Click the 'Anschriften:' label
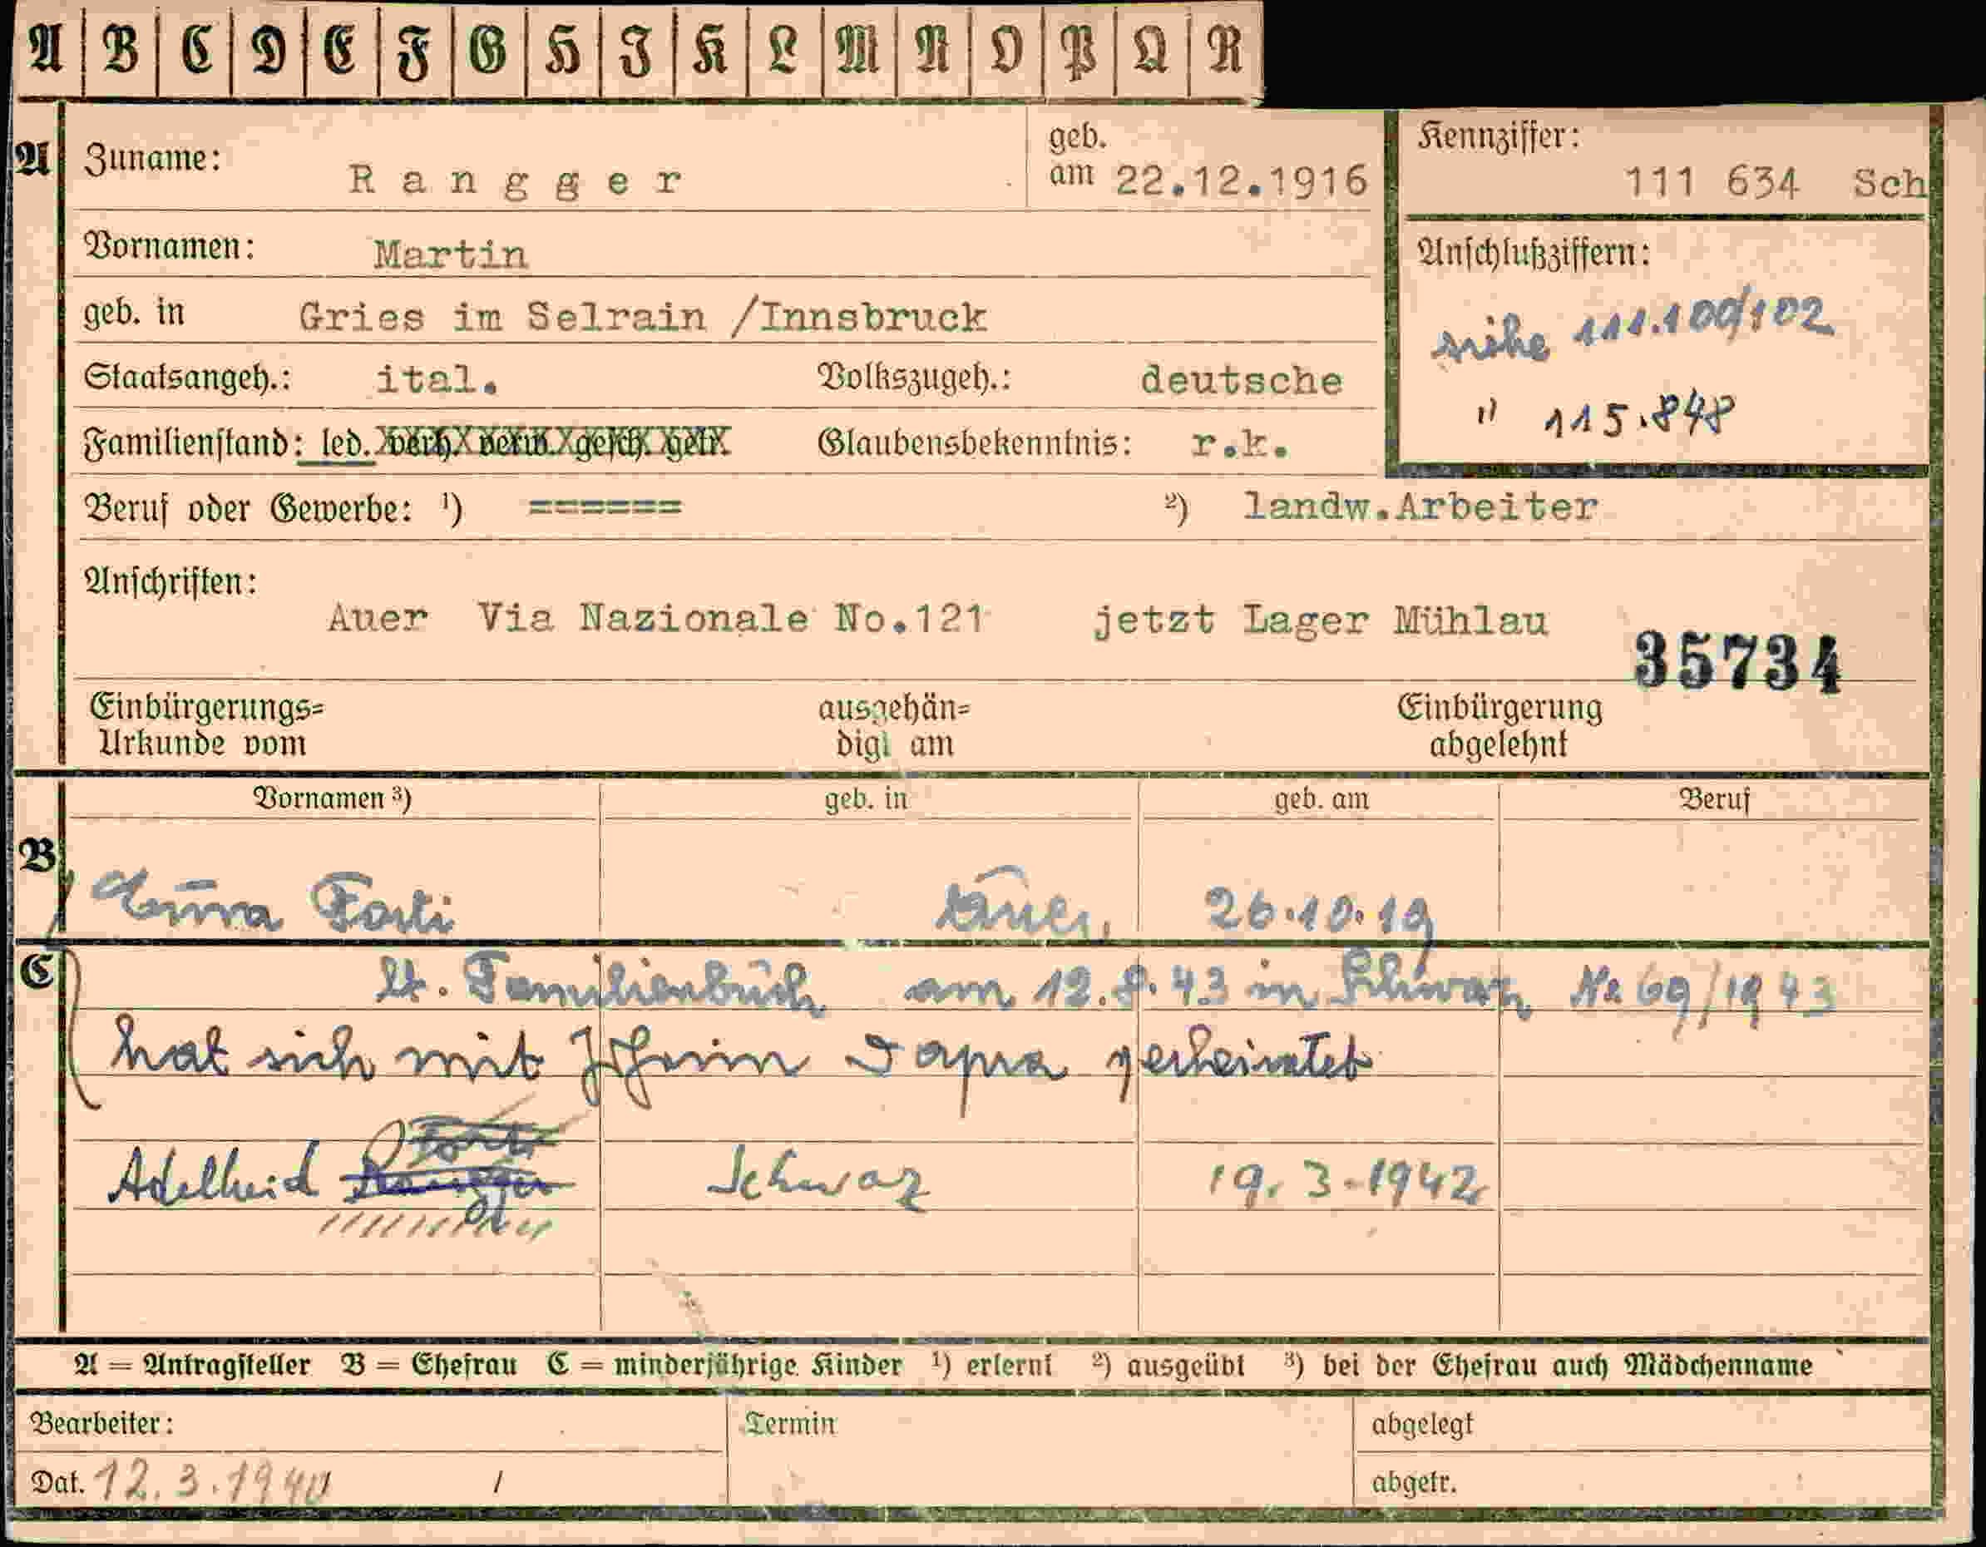This screenshot has height=1547, width=1986. (x=171, y=582)
